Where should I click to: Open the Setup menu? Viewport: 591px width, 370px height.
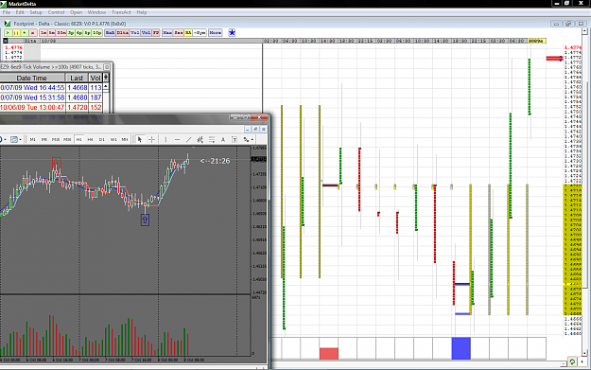36,12
